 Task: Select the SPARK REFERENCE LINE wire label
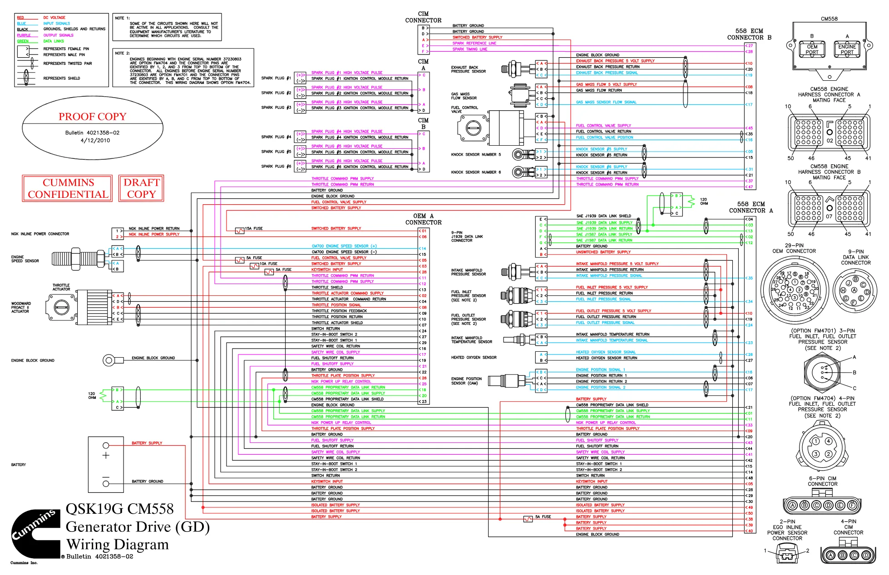[474, 44]
